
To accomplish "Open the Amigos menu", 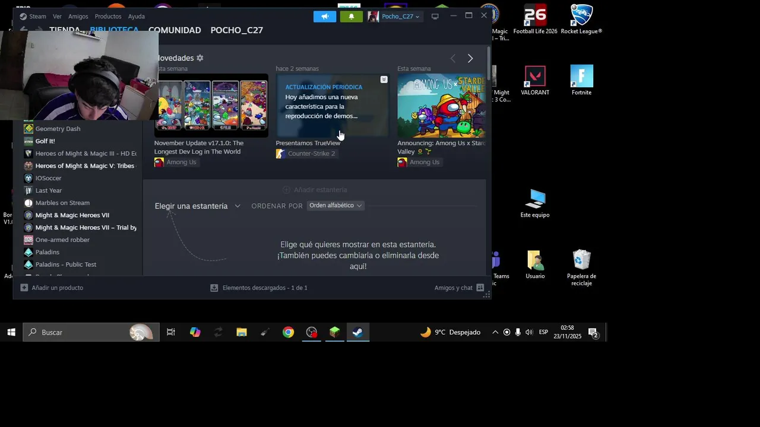I will [x=78, y=17].
